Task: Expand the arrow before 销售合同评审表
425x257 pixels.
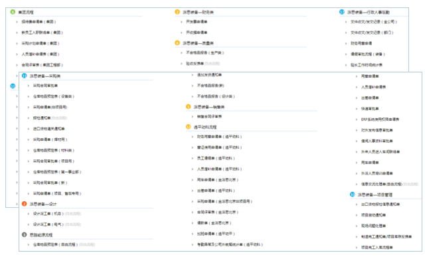Action: click(x=192, y=117)
